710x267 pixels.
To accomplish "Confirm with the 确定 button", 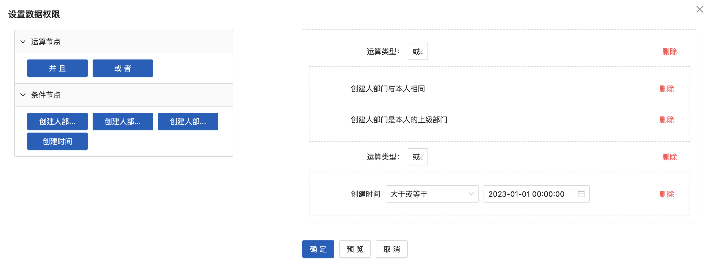I will coord(318,249).
